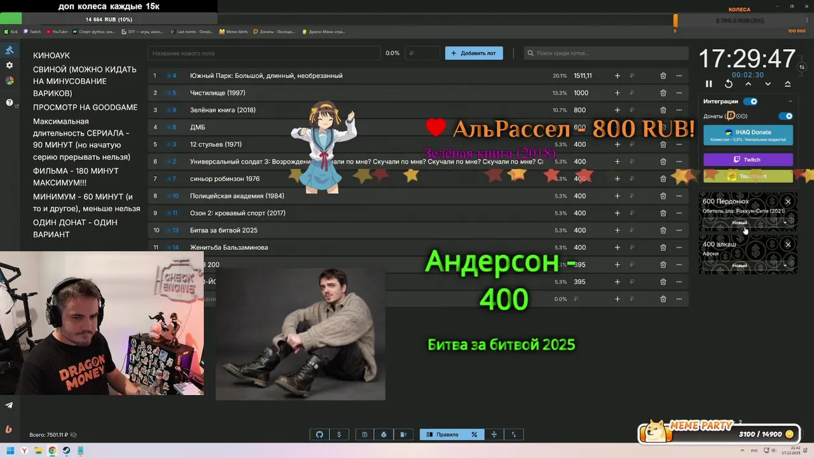814x458 pixels.
Task: Toggle the Интеграции switch
Action: (x=751, y=101)
